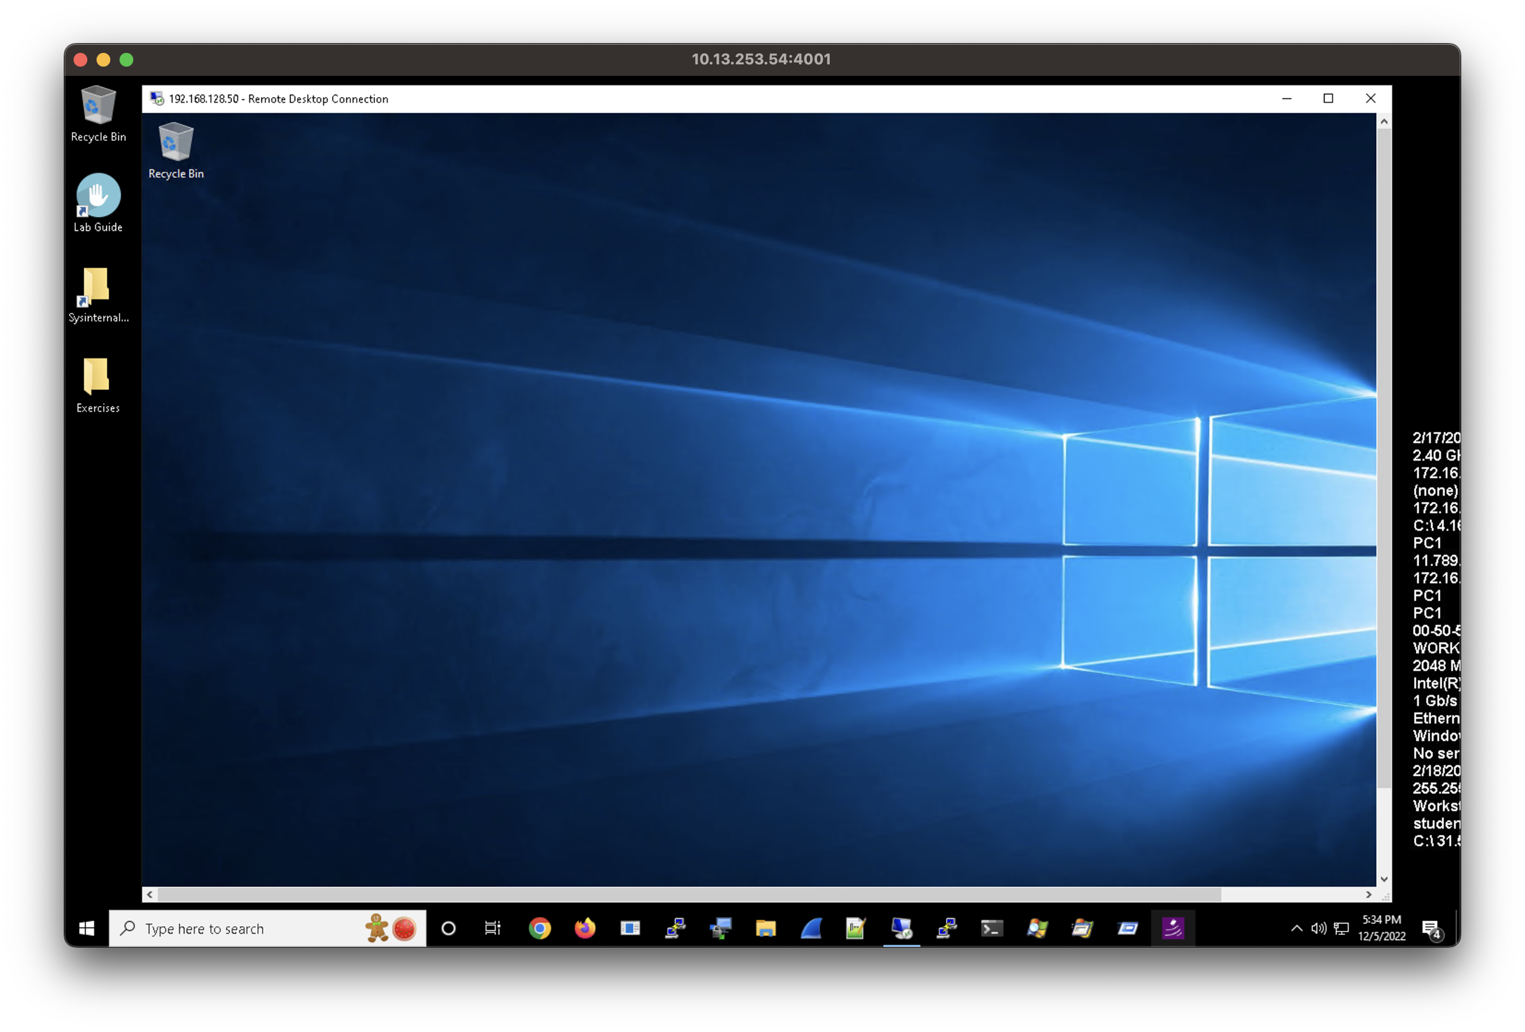Select the Exercises desktop folder
Viewport: 1525px width, 1032px height.
[98, 385]
